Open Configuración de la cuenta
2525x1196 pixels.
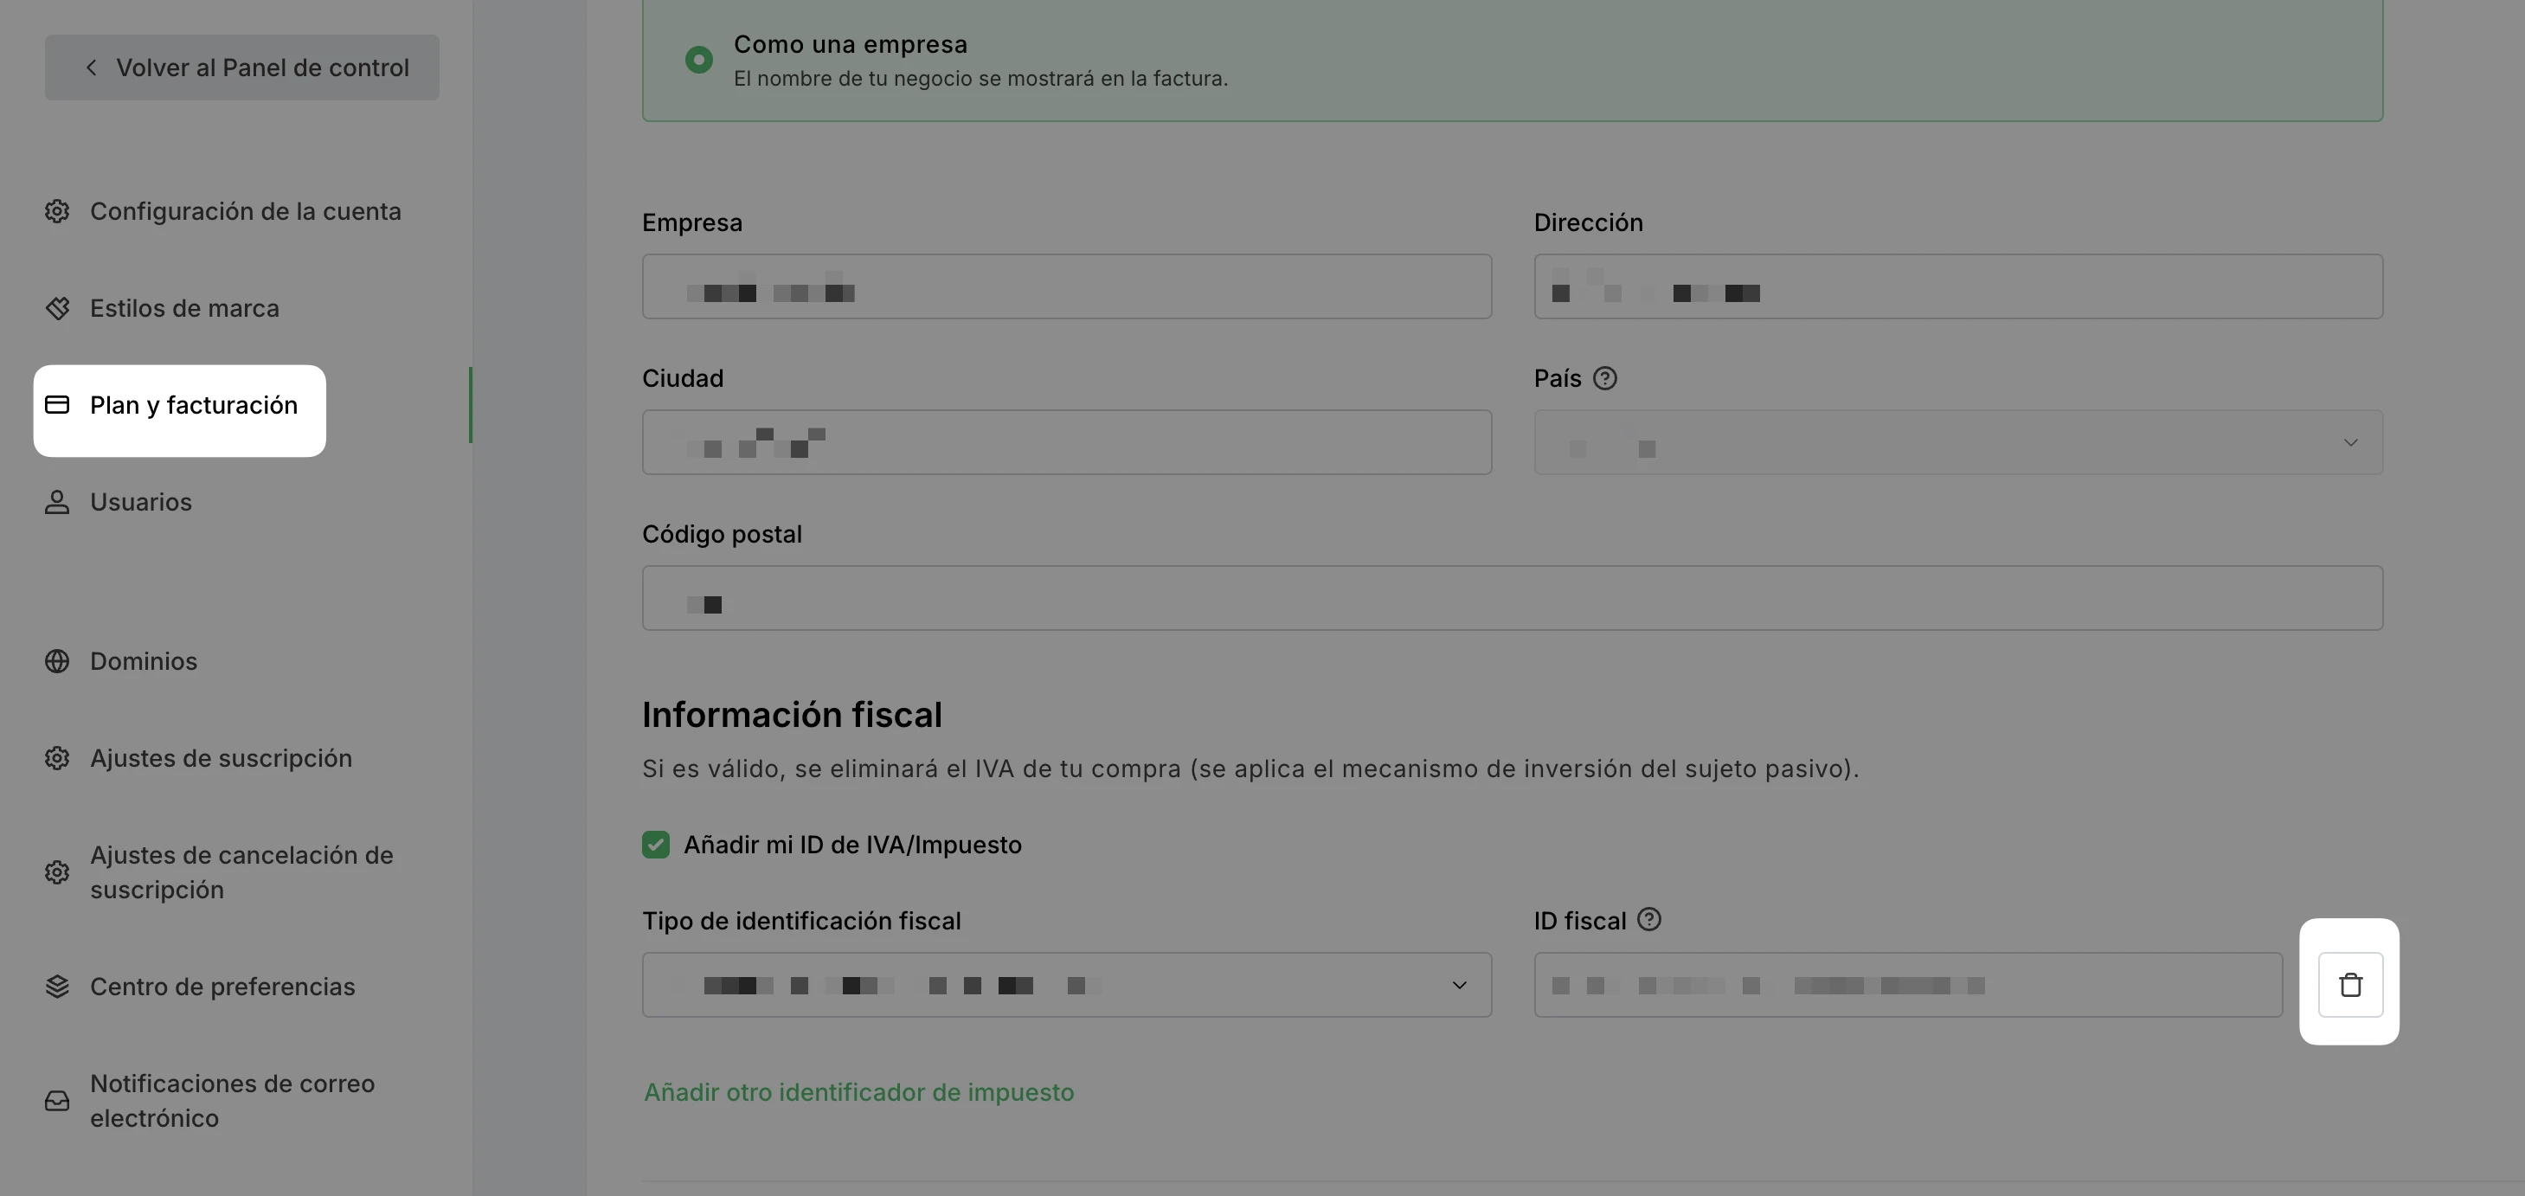(x=245, y=212)
